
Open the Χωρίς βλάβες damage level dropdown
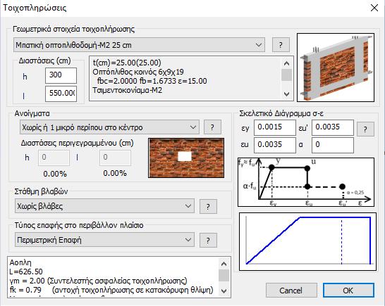click(104, 206)
